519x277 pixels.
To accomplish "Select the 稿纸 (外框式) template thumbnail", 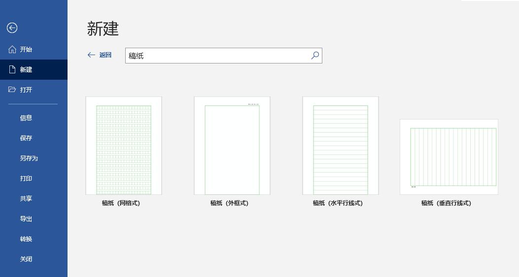I will pos(232,146).
